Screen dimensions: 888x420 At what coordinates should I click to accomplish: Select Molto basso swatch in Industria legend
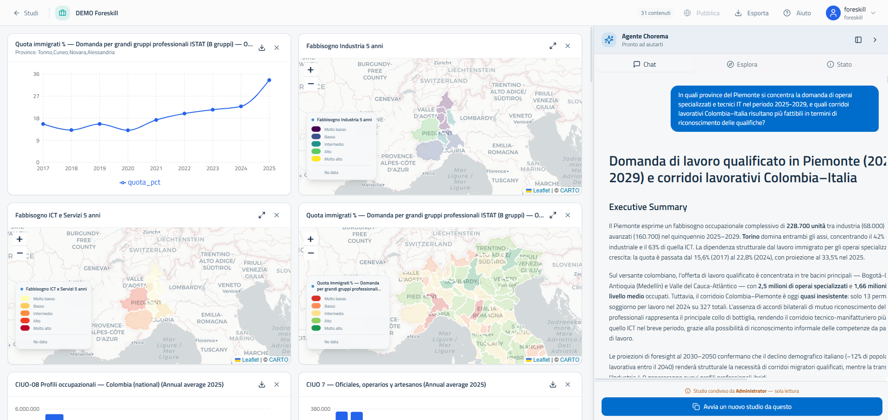316,129
